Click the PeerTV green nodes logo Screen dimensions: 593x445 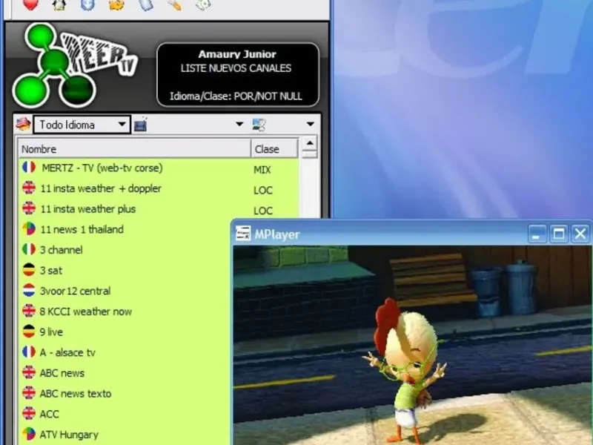(53, 65)
